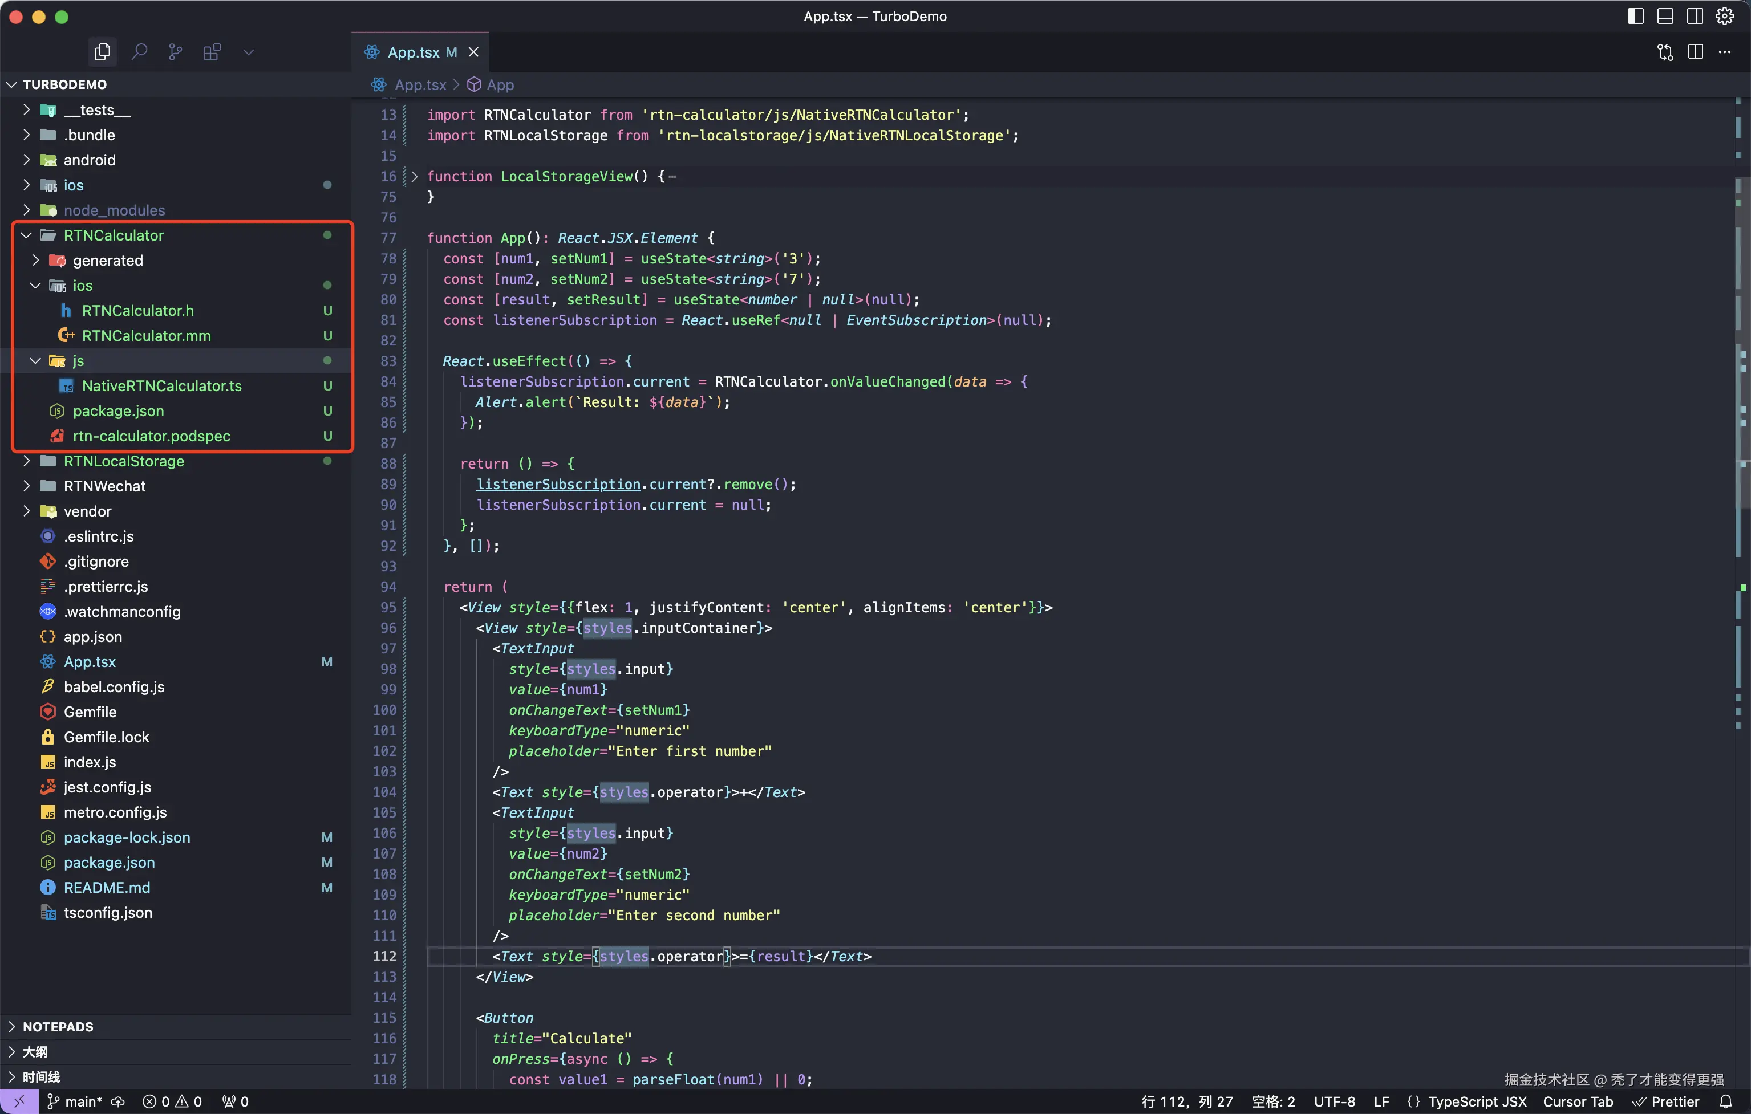Open the Explorer view icon
The width and height of the screenshot is (1751, 1114).
click(x=103, y=51)
